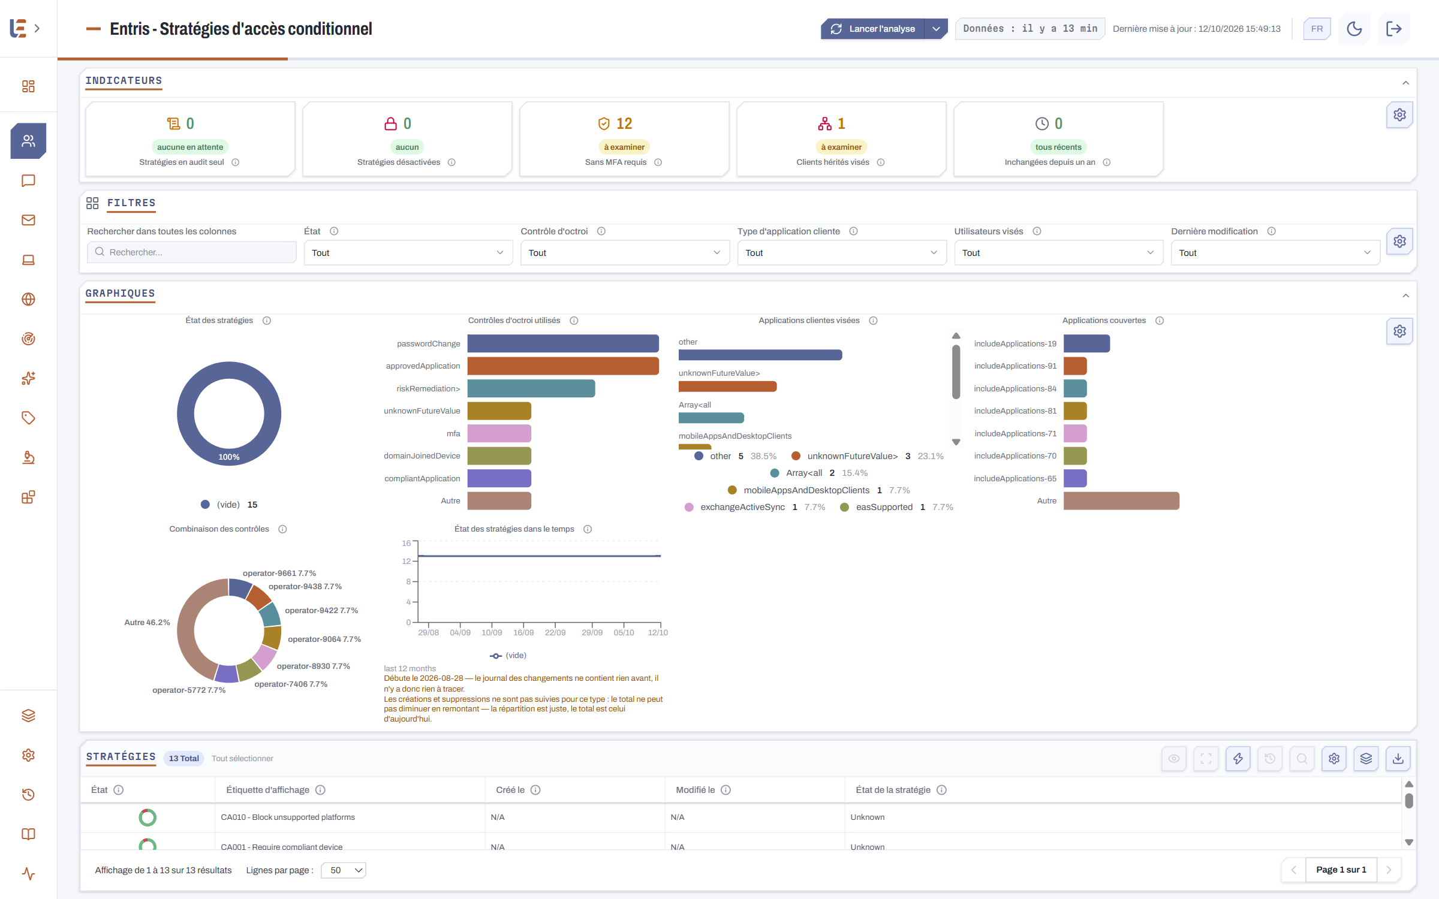Click the Lancer l'analyse button
Image resolution: width=1439 pixels, height=899 pixels.
coord(872,29)
